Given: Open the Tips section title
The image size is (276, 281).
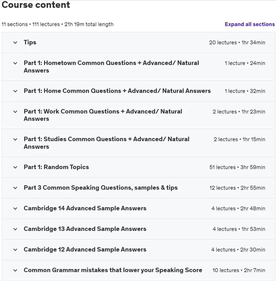Looking at the screenshot, I should pos(30,42).
